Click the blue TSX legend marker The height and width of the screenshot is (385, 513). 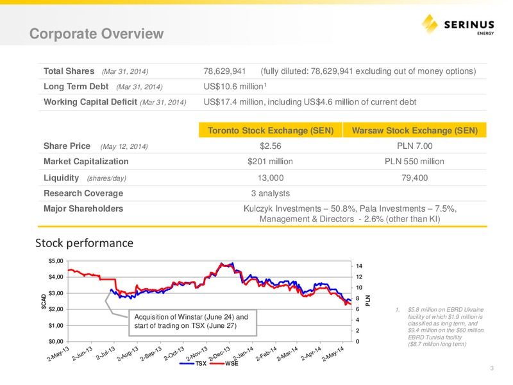[x=187, y=364]
